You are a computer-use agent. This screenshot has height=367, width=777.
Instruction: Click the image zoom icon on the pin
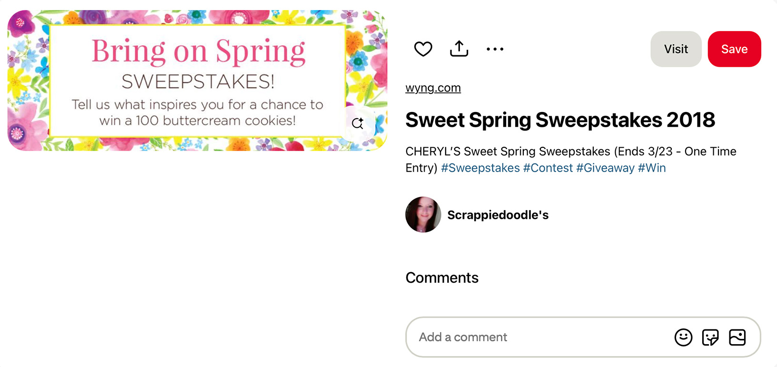358,123
